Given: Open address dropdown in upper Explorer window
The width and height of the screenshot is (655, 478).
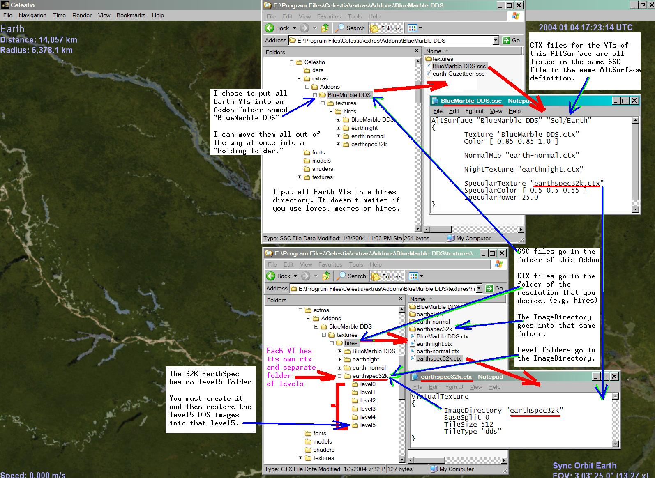Looking at the screenshot, I should (496, 40).
